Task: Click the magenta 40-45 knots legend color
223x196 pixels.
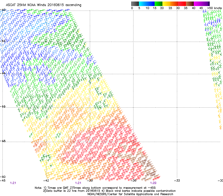Action: (198, 4)
